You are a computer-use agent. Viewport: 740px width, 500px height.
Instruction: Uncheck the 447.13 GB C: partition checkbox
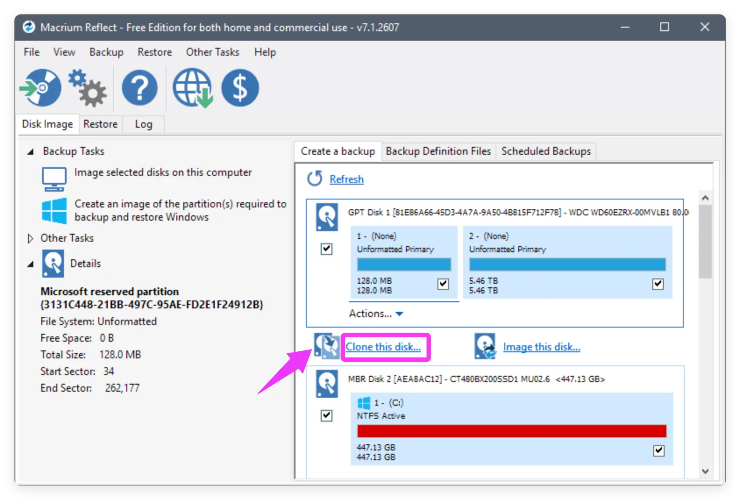click(x=659, y=450)
